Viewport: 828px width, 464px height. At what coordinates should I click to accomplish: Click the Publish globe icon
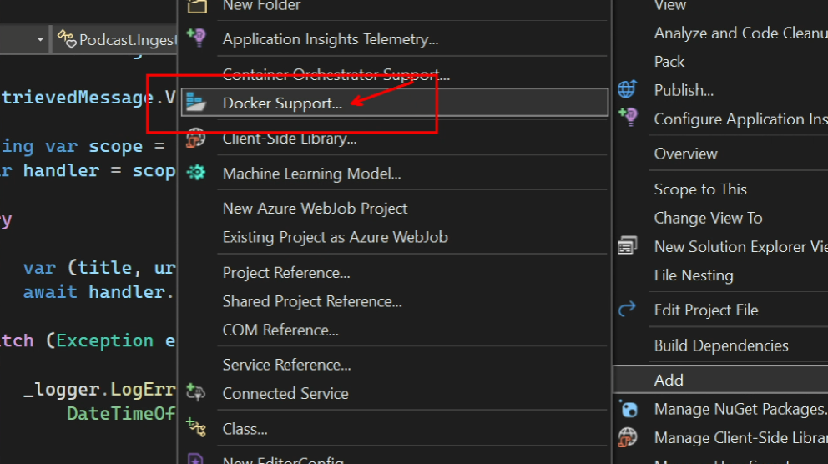click(627, 89)
